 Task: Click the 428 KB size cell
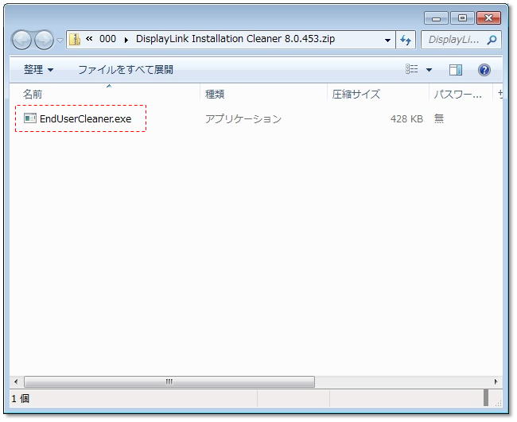(406, 119)
